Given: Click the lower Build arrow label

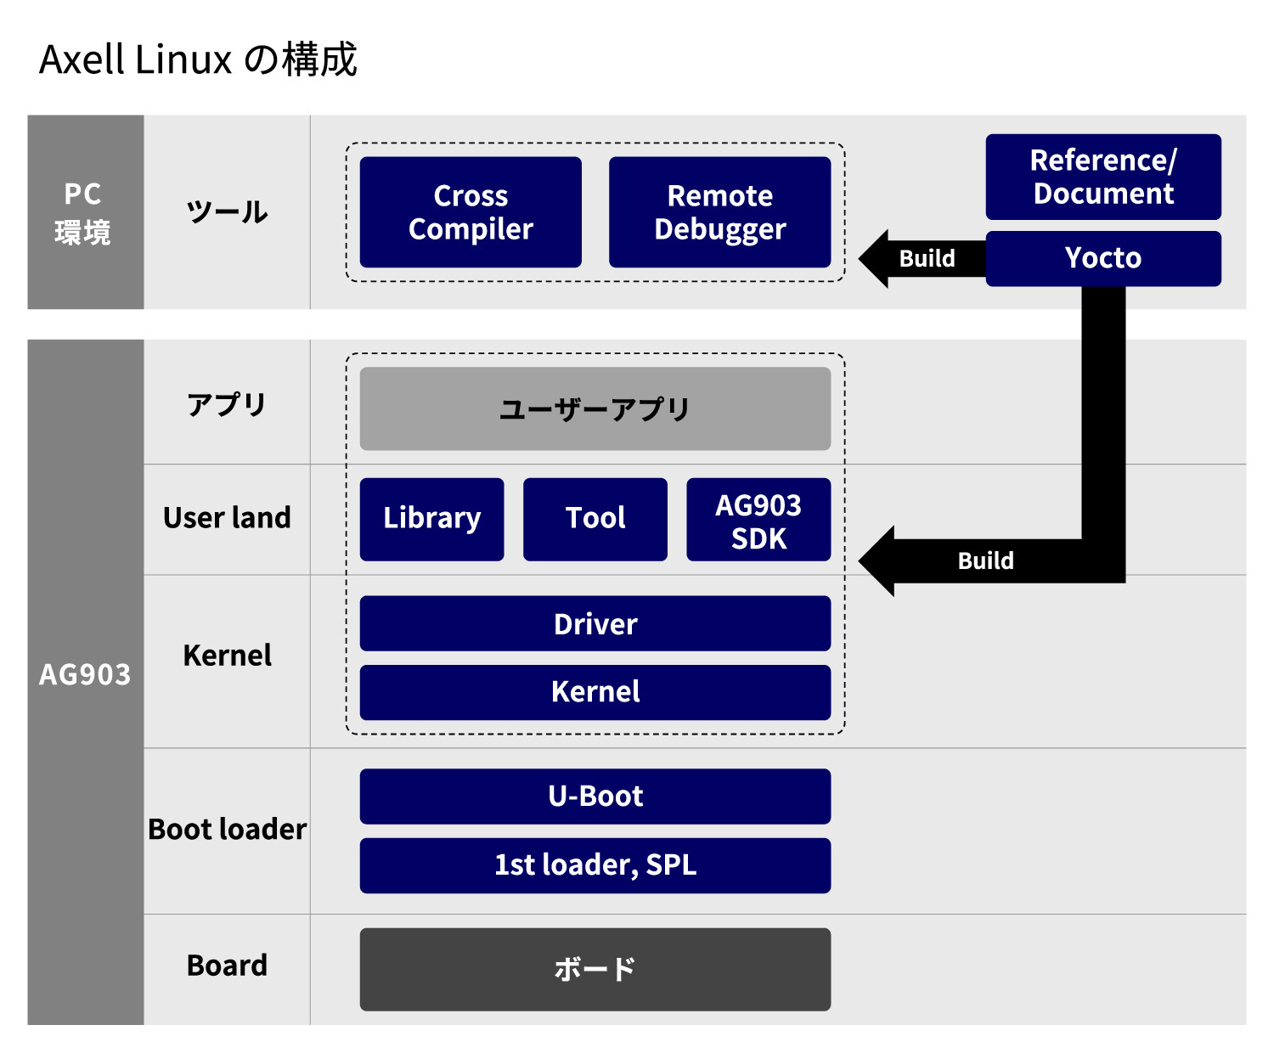Looking at the screenshot, I should (985, 560).
